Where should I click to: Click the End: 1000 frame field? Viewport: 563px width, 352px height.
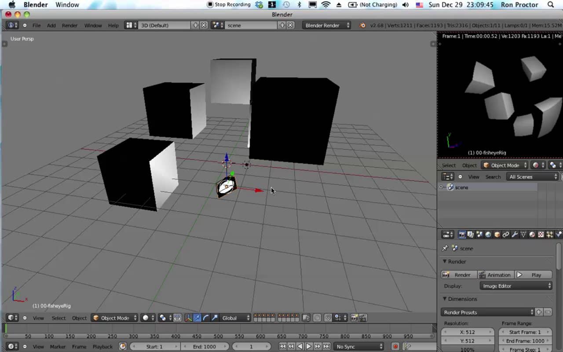point(205,346)
